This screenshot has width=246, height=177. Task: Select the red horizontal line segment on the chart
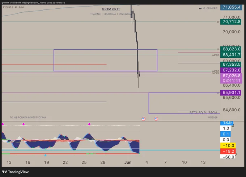(x=54, y=64)
